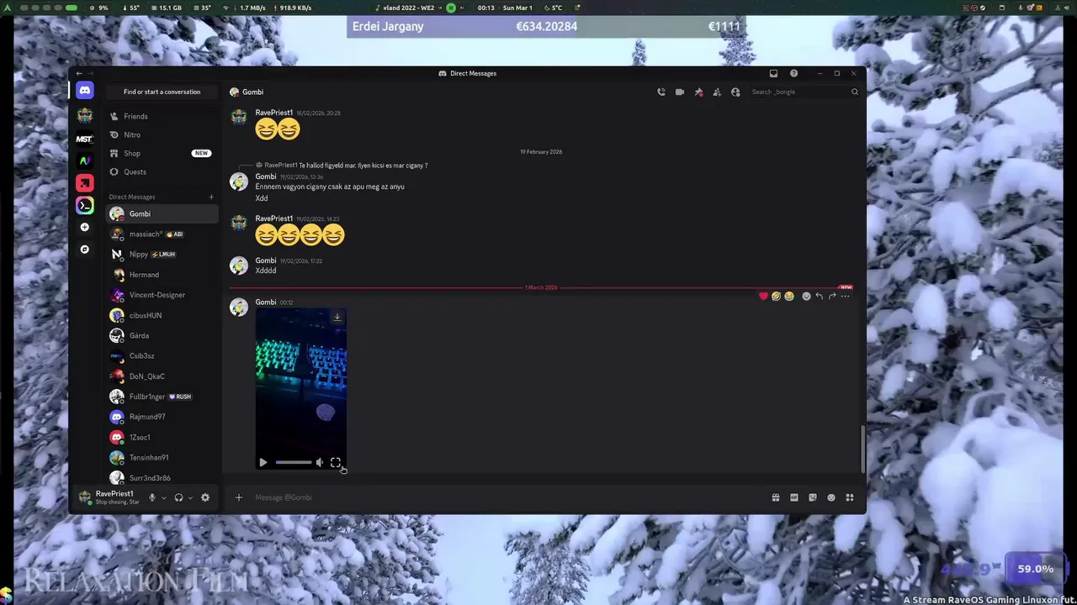Click the top-panel distro launcher icon

8,8
